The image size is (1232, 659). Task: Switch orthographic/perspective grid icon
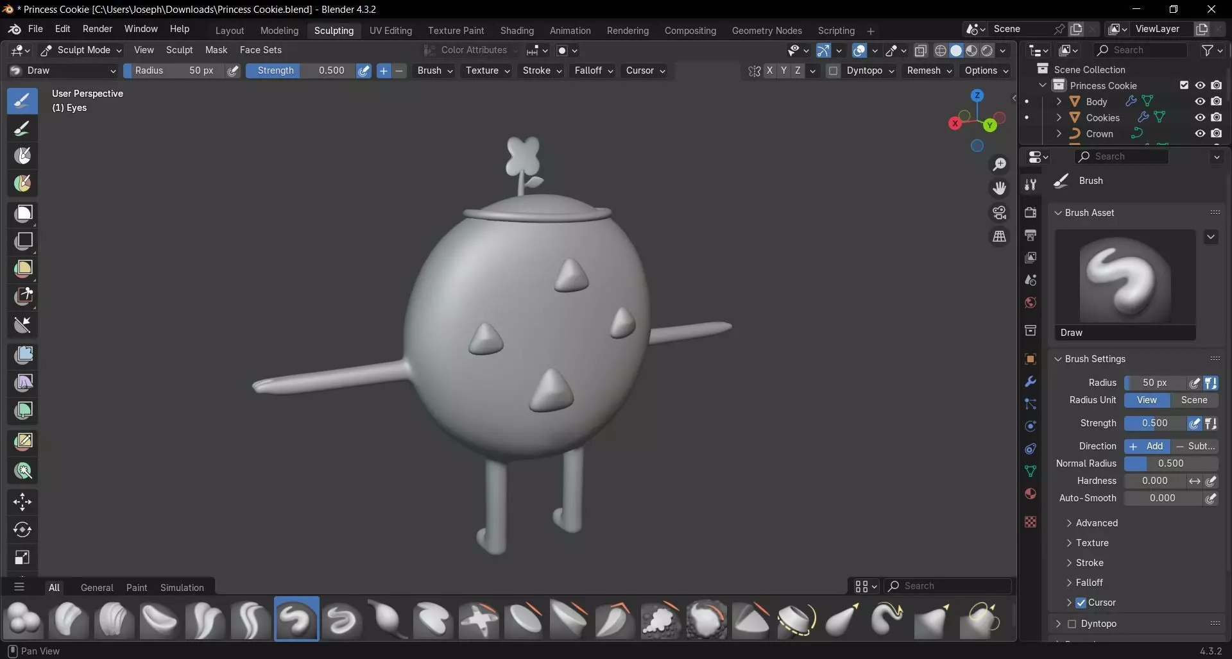click(x=1000, y=237)
